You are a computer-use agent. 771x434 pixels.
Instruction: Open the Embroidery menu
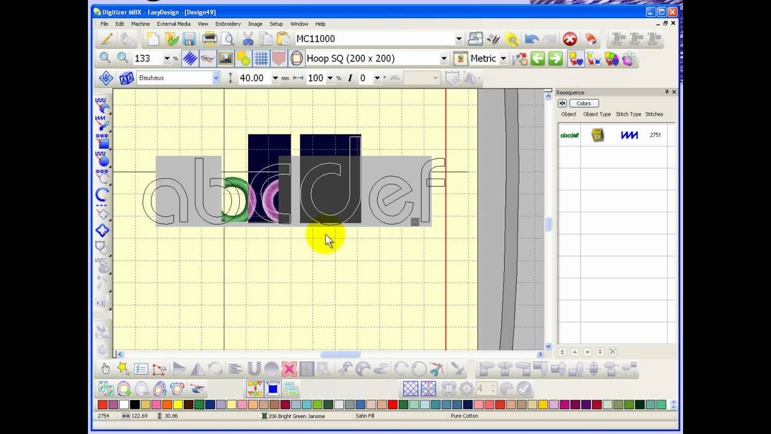(x=228, y=24)
